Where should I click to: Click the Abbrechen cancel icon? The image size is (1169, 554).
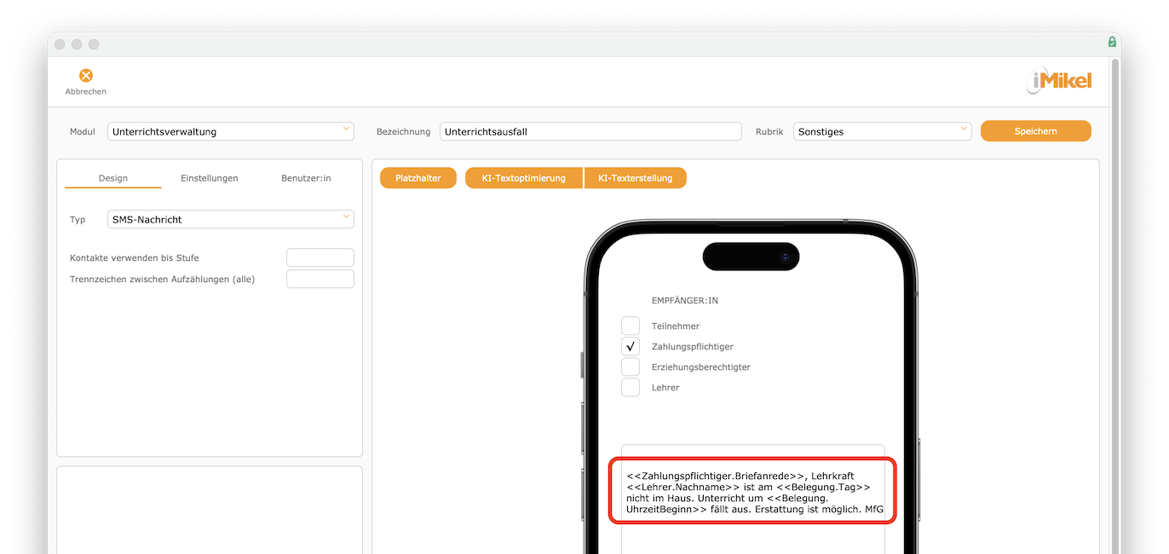tap(86, 76)
